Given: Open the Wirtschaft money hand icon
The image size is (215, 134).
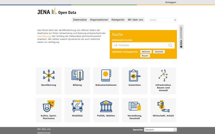Looking at the screenshot, I should pos(163,106).
